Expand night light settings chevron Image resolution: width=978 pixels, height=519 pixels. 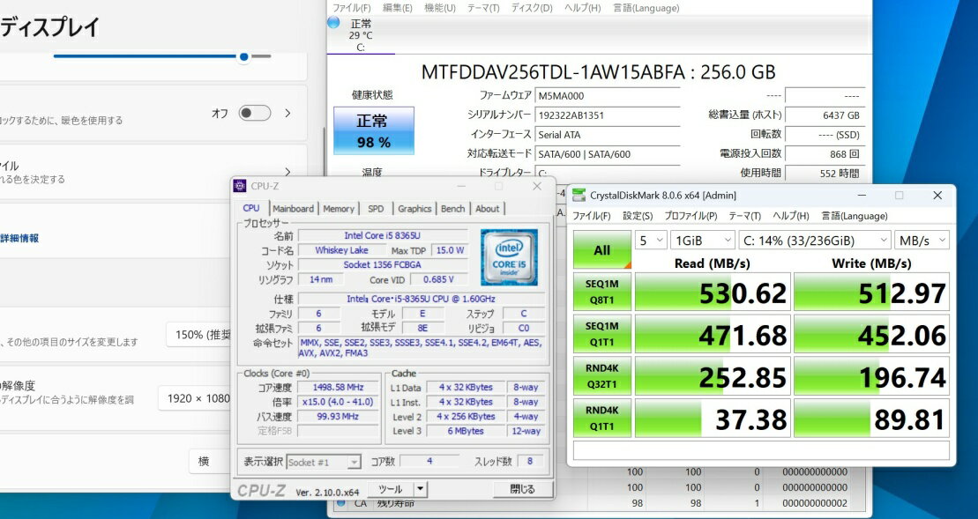[x=287, y=113]
